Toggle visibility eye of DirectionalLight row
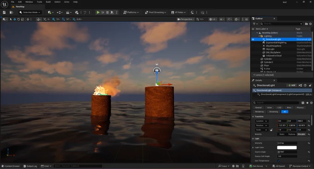 coord(253,39)
